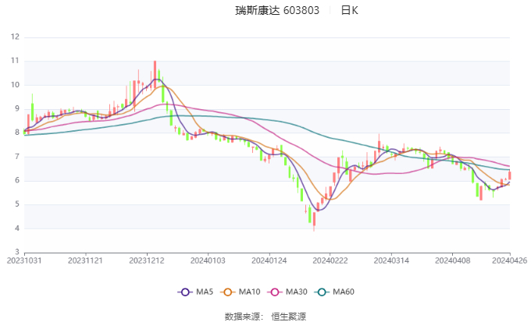Toggle the MA5 legend circle icon

[185, 292]
